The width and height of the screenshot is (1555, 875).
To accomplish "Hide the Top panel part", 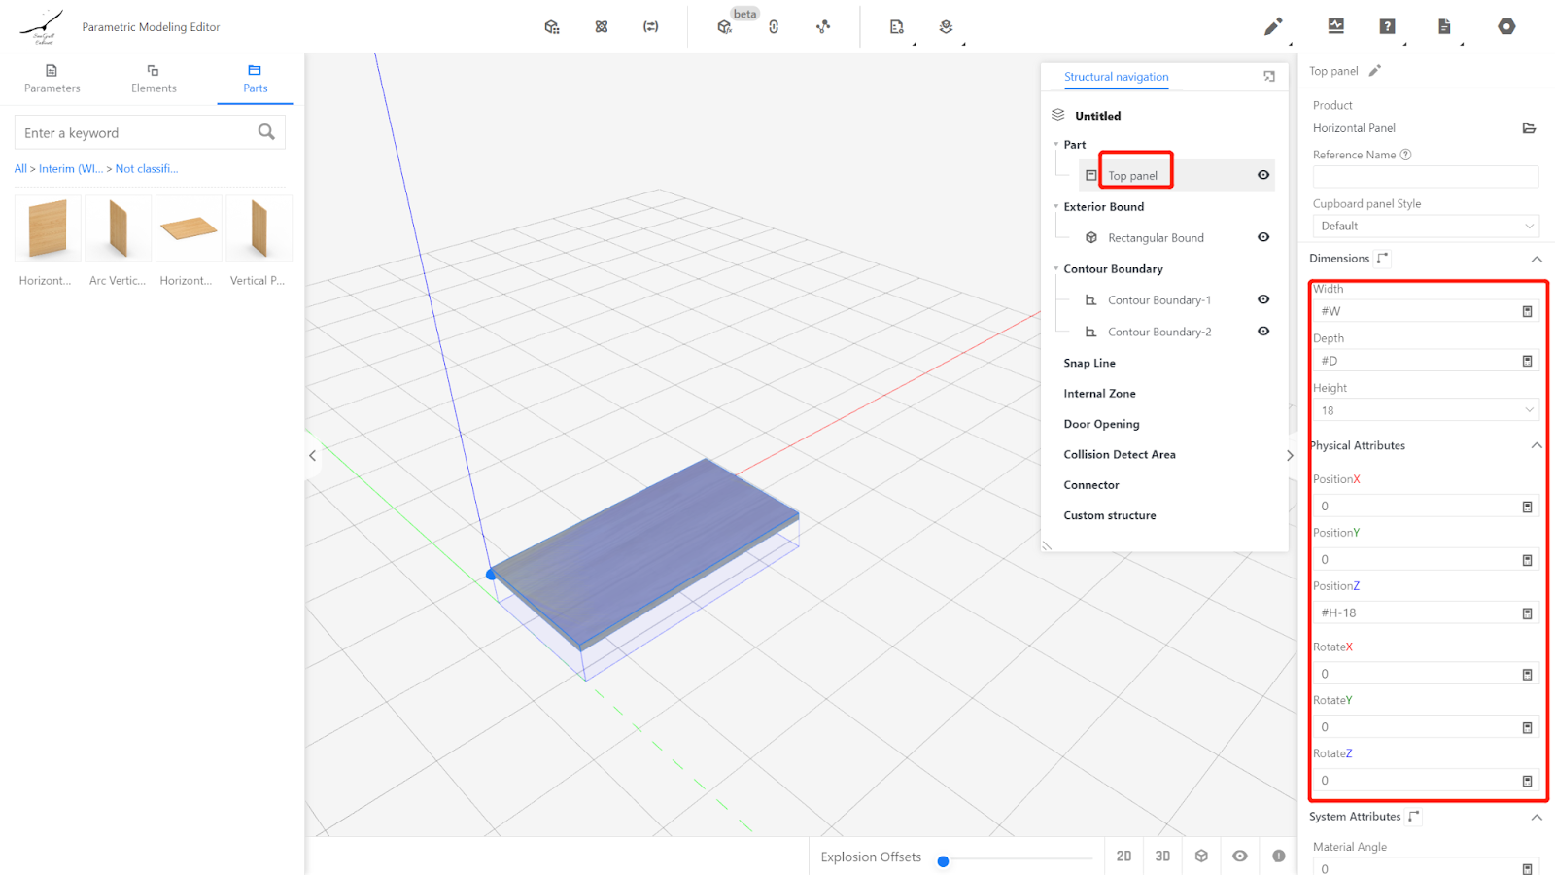I will coord(1263,175).
